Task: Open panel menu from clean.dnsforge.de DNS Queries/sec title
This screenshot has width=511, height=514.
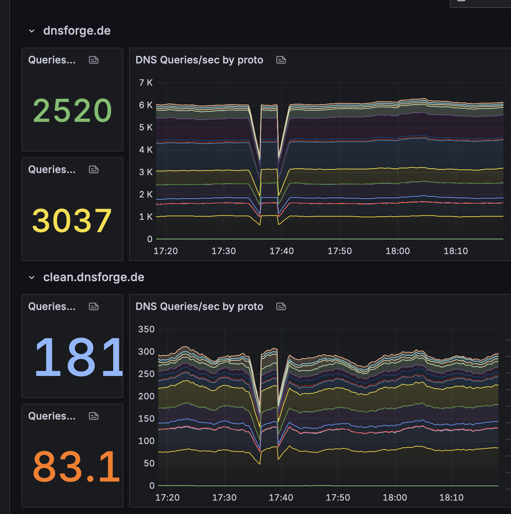Action: (199, 306)
